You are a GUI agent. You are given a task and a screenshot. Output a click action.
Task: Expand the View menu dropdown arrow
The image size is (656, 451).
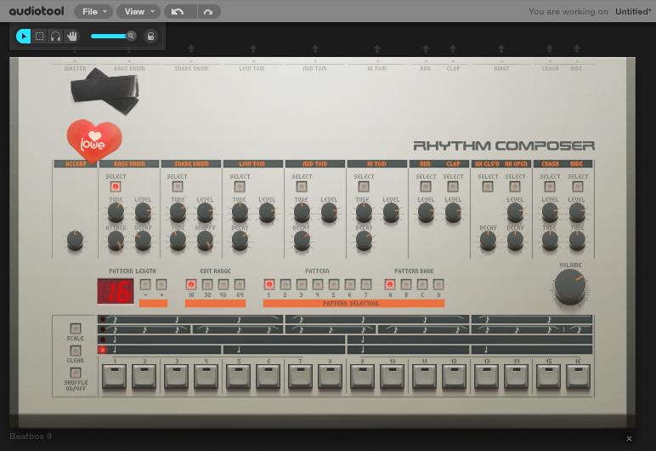point(153,12)
